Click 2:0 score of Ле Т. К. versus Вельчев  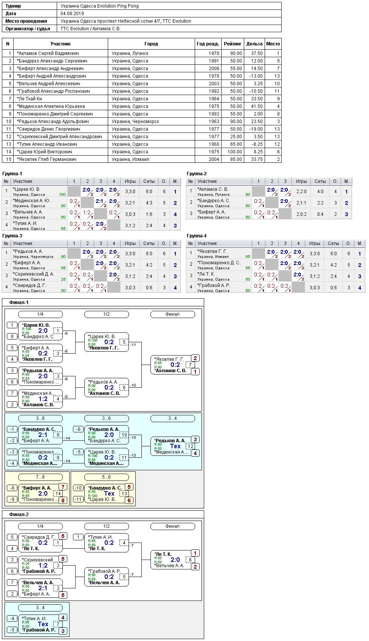(x=175, y=560)
